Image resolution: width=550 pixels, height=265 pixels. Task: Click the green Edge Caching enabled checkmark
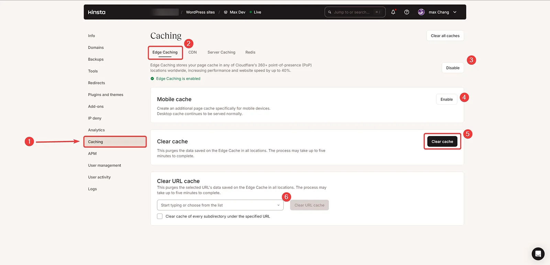coord(152,79)
